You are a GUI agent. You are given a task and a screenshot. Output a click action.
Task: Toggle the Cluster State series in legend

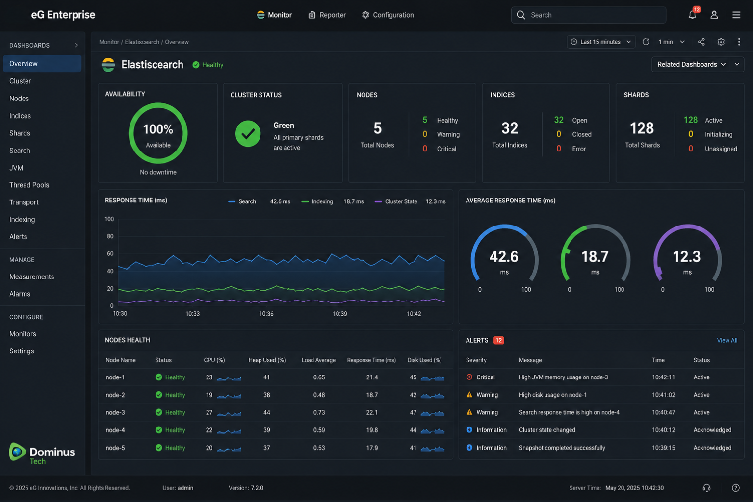coord(396,201)
